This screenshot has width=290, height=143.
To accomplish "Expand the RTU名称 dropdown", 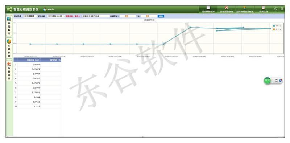I will [56, 16].
